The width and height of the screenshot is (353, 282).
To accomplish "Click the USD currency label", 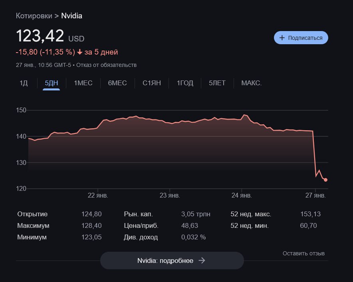I will click(76, 39).
